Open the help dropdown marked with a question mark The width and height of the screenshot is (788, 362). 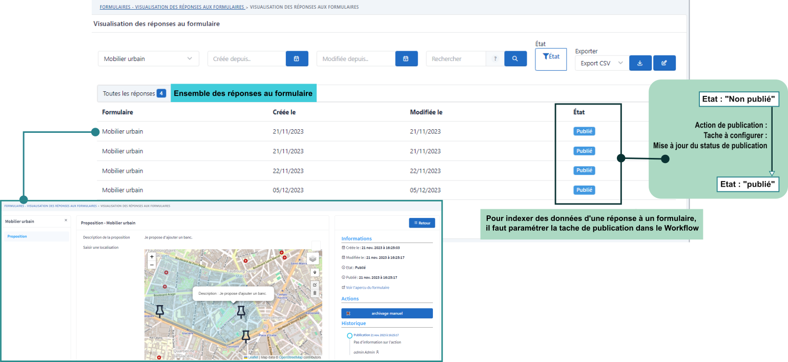pos(494,58)
